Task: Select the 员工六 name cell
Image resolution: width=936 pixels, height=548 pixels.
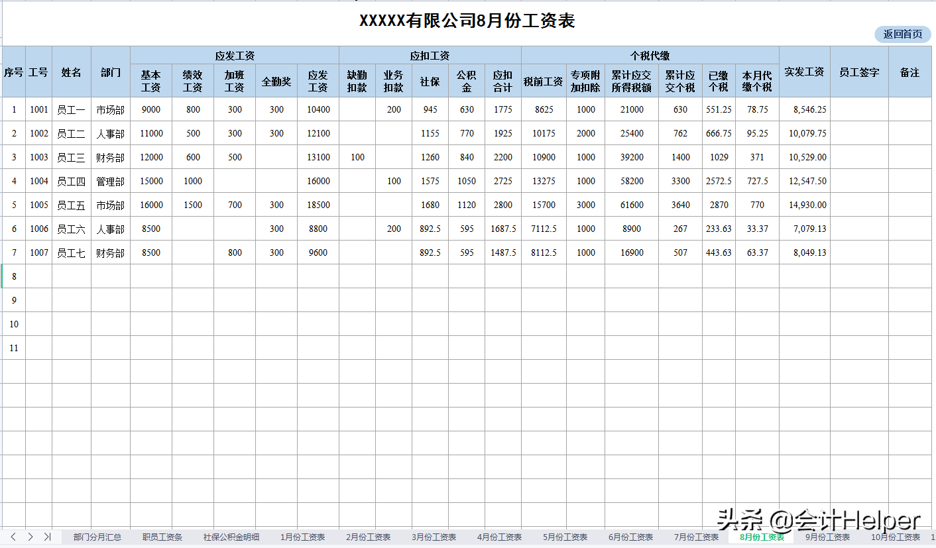Action: pos(72,229)
